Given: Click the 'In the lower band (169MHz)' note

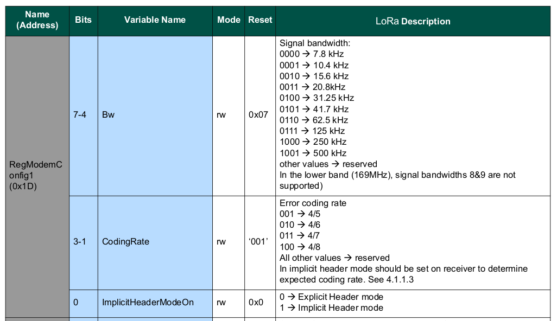Looking at the screenshot, I should pyautogui.click(x=397, y=180).
